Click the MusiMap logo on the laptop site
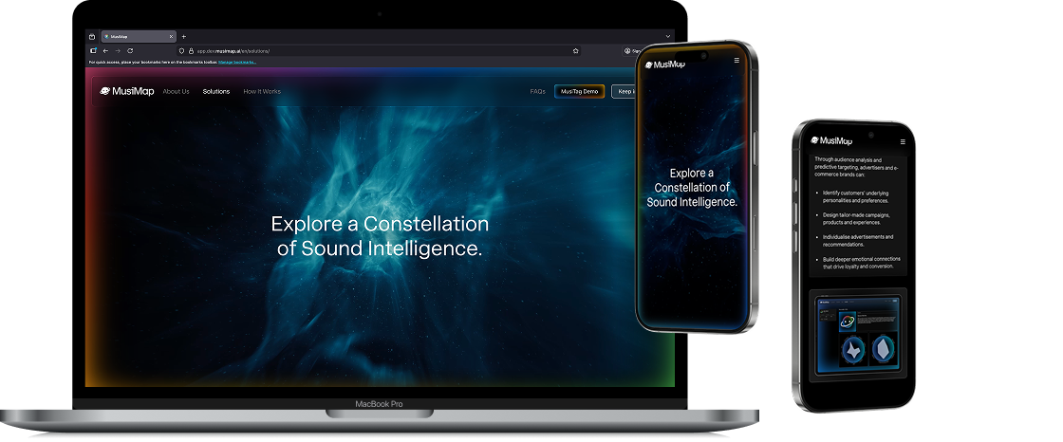Viewport: 1063px width, 442px height. coord(127,91)
